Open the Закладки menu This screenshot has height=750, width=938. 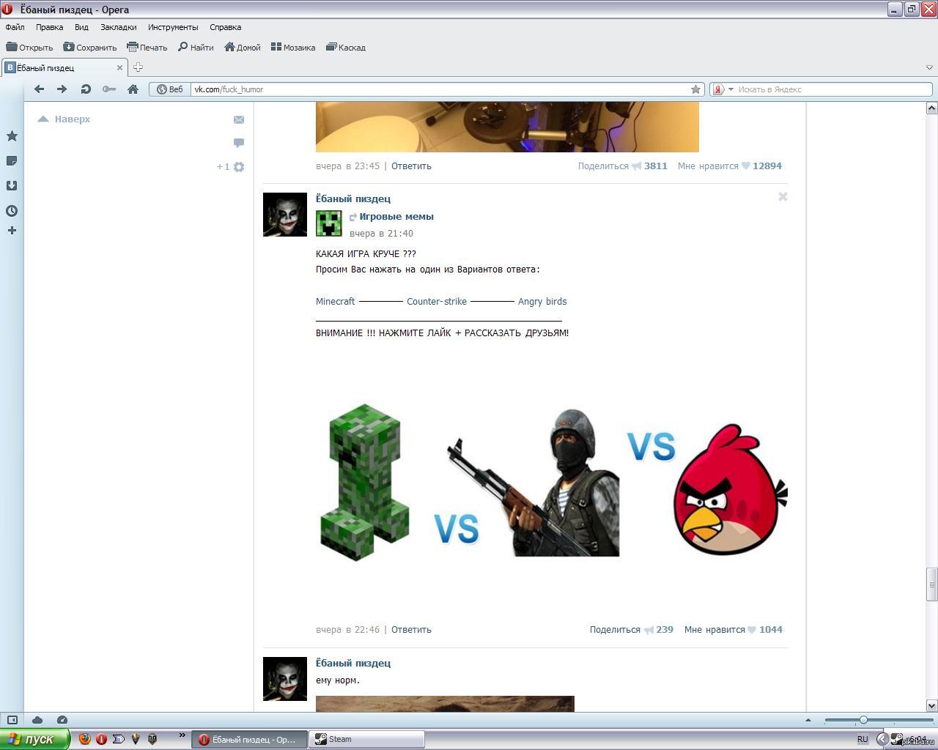point(118,27)
